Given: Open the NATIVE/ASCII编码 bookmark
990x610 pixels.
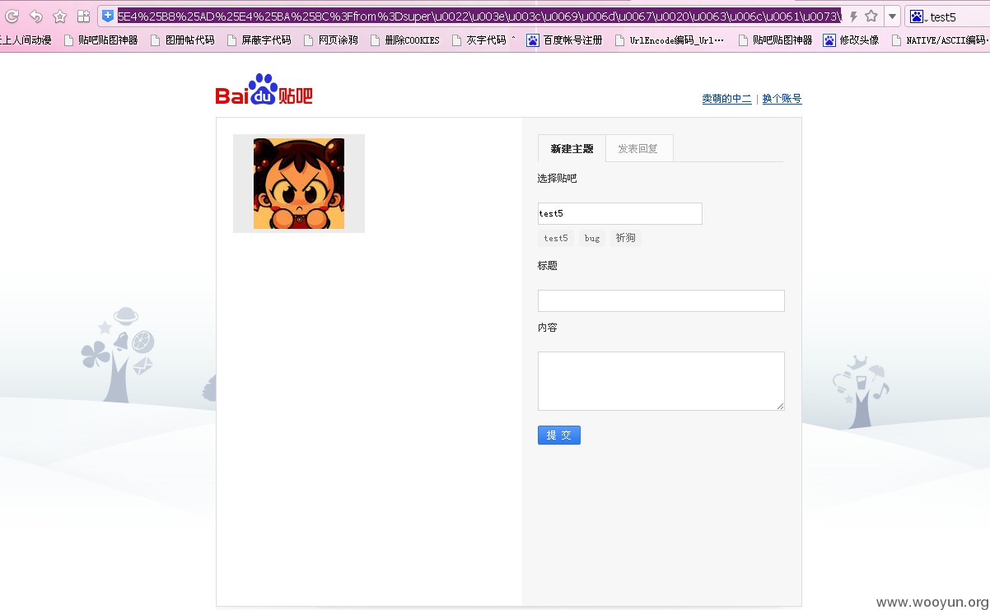Looking at the screenshot, I should coord(940,40).
